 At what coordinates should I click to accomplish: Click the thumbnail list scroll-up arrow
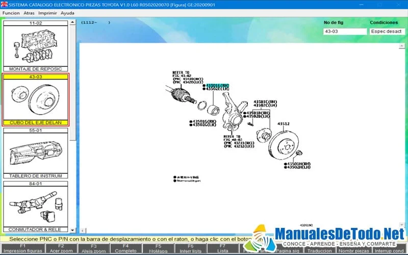coord(72,22)
